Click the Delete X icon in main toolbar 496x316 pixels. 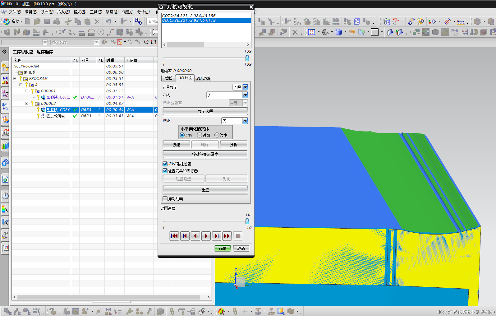click(97, 21)
